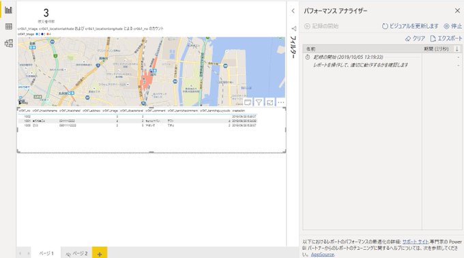Click the cr041_address column header
This screenshot has width=464, height=258.
91,111
